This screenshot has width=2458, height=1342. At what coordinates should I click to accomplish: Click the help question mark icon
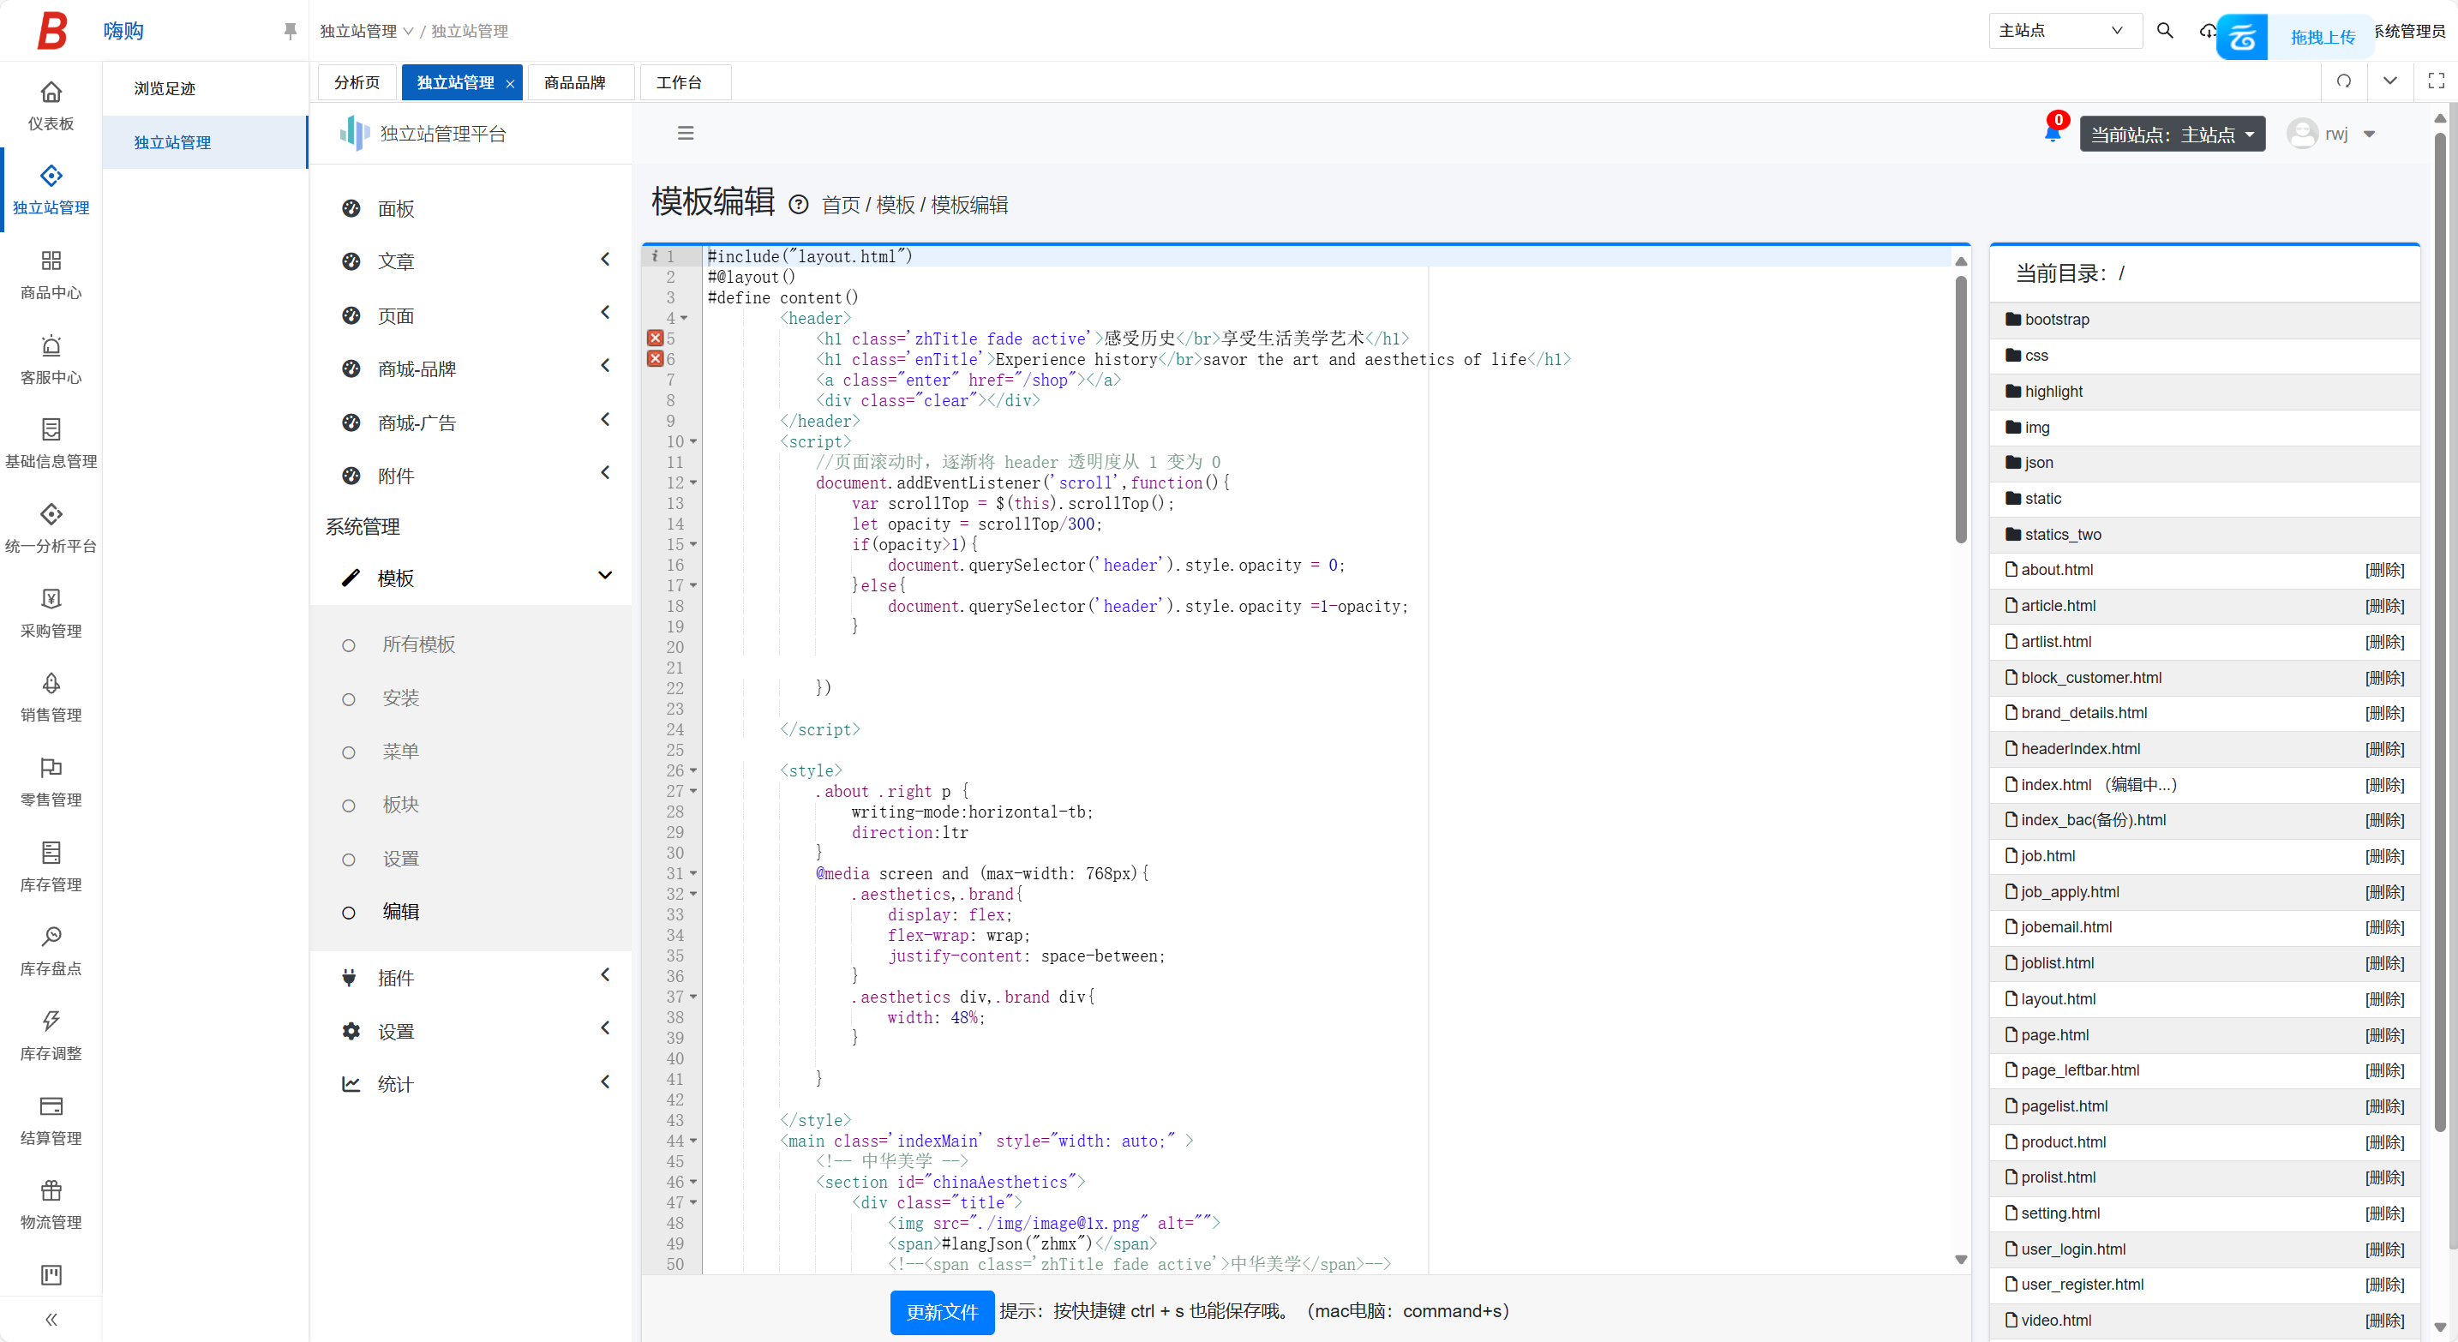(798, 204)
